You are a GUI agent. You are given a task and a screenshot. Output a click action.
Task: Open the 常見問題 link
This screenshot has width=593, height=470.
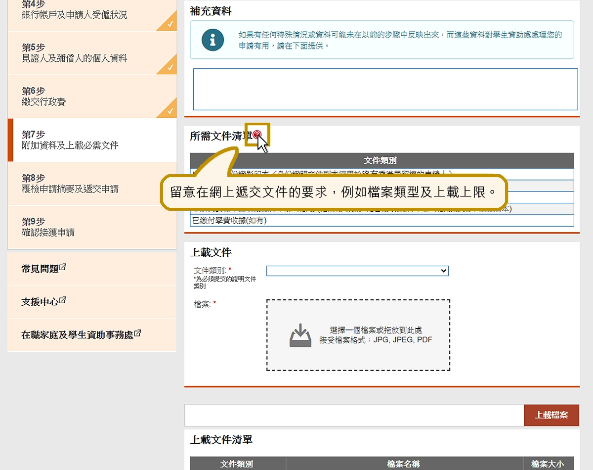(40, 269)
